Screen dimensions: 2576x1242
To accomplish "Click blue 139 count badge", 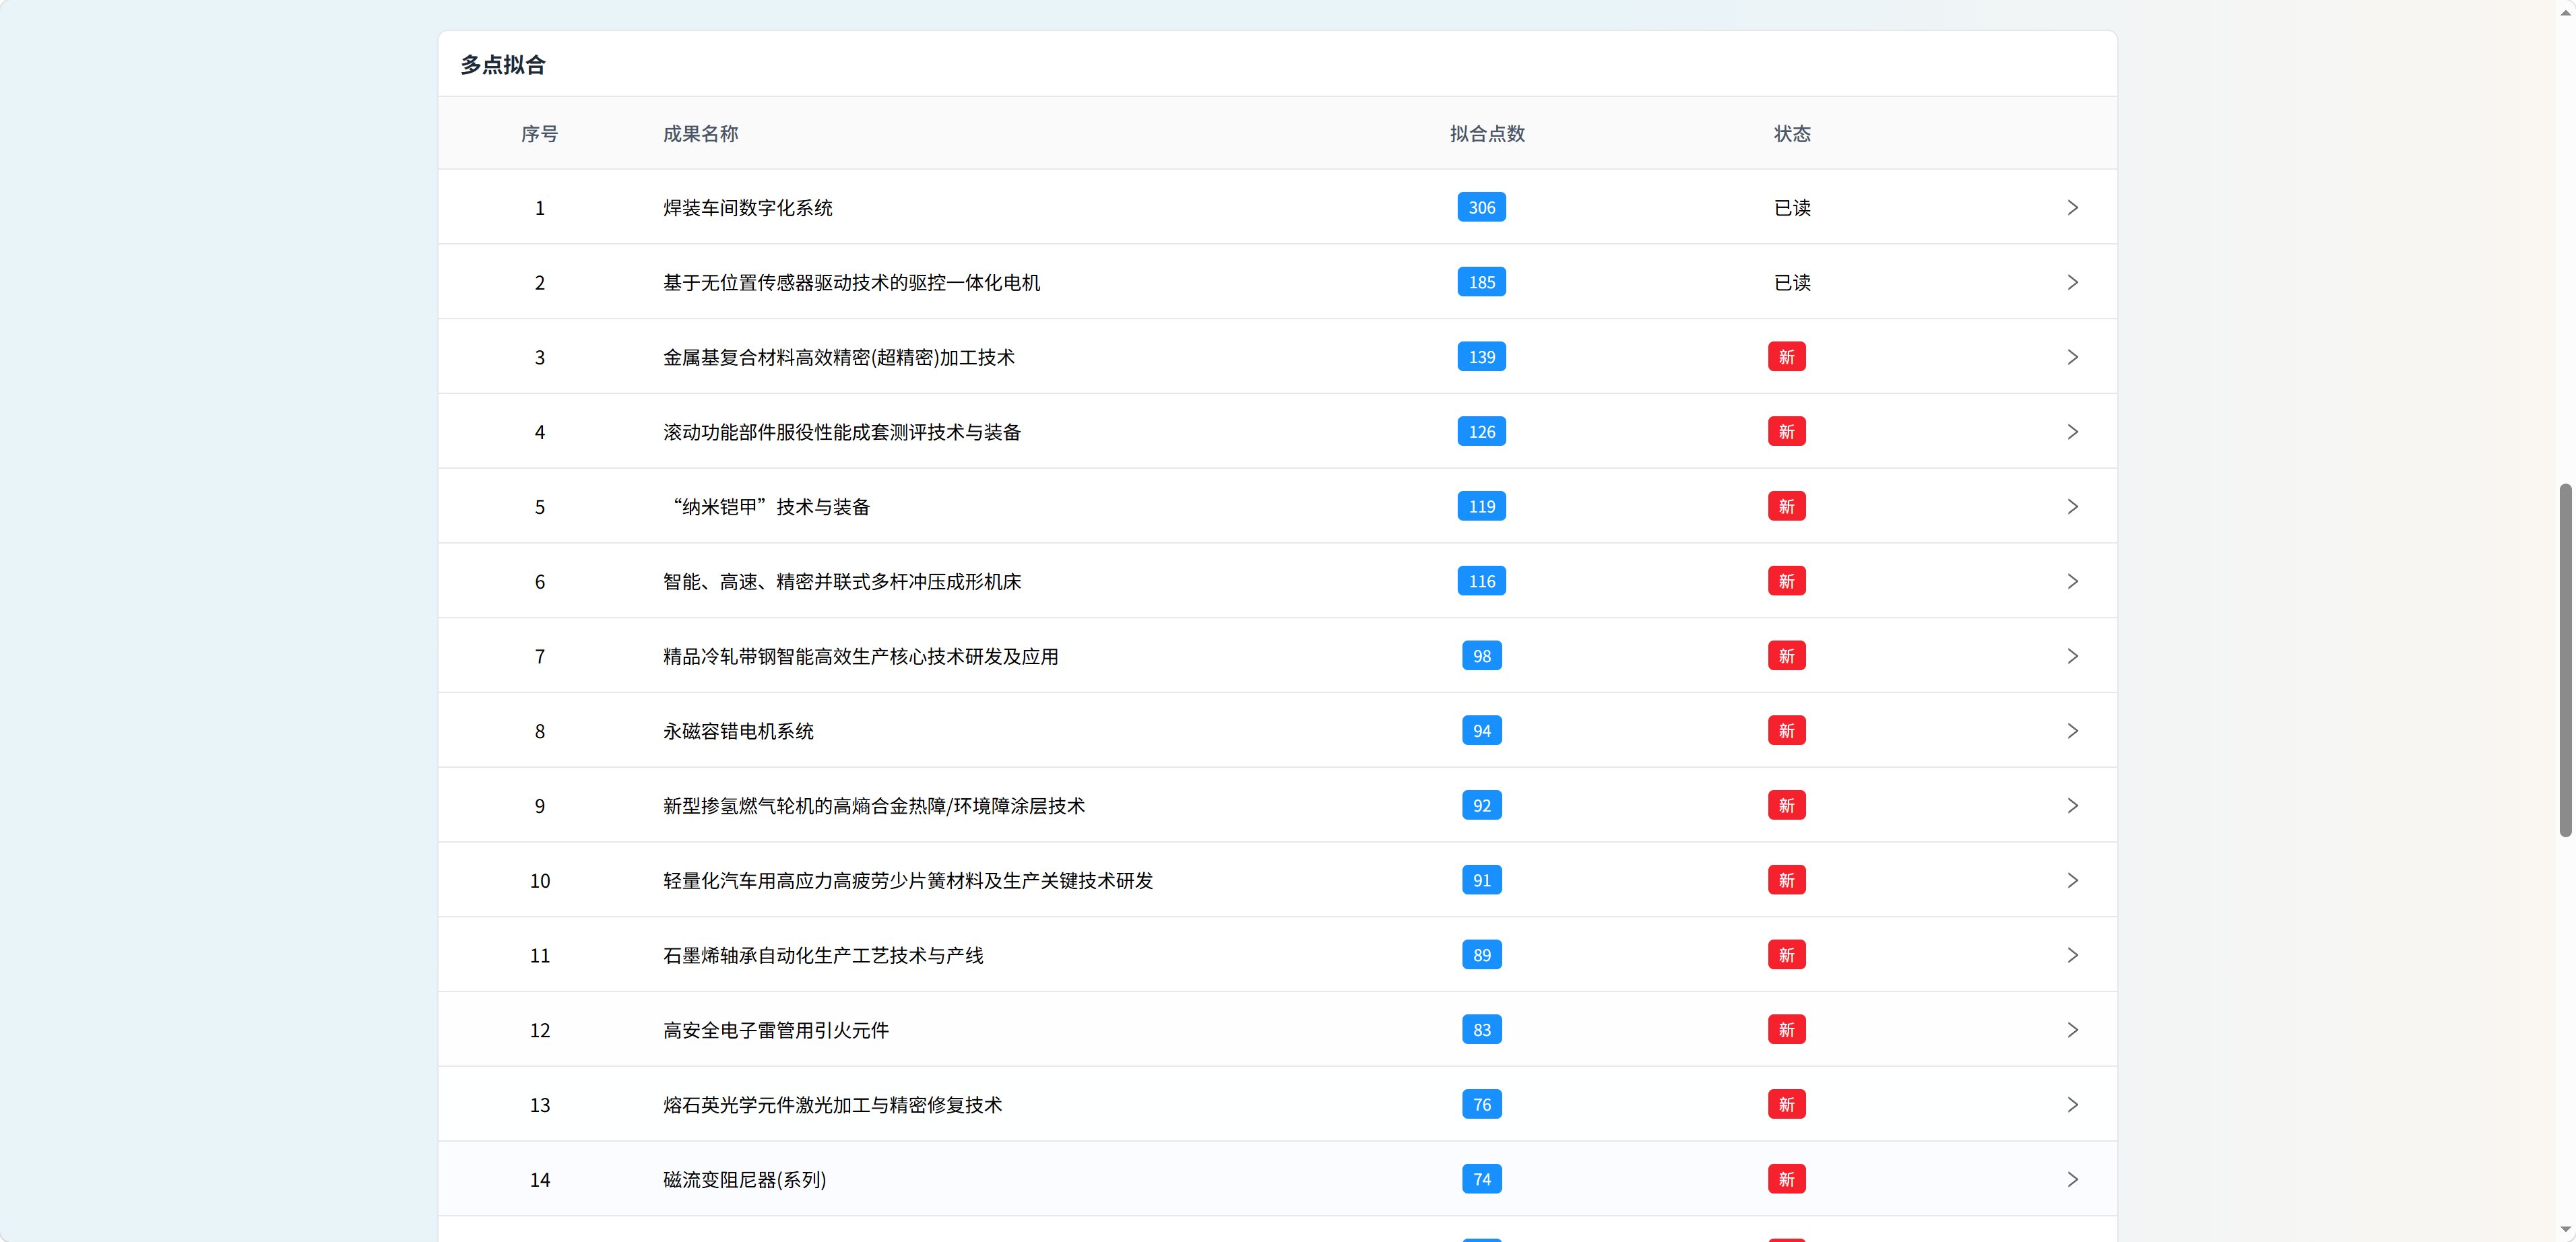I will pyautogui.click(x=1482, y=357).
